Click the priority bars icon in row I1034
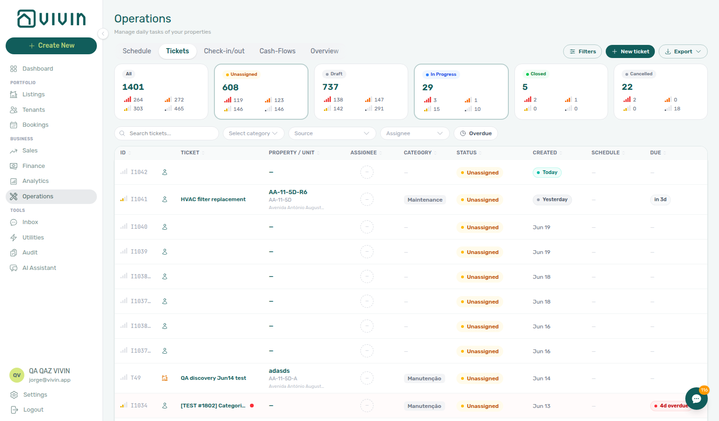The height and width of the screenshot is (421, 719). (x=124, y=405)
